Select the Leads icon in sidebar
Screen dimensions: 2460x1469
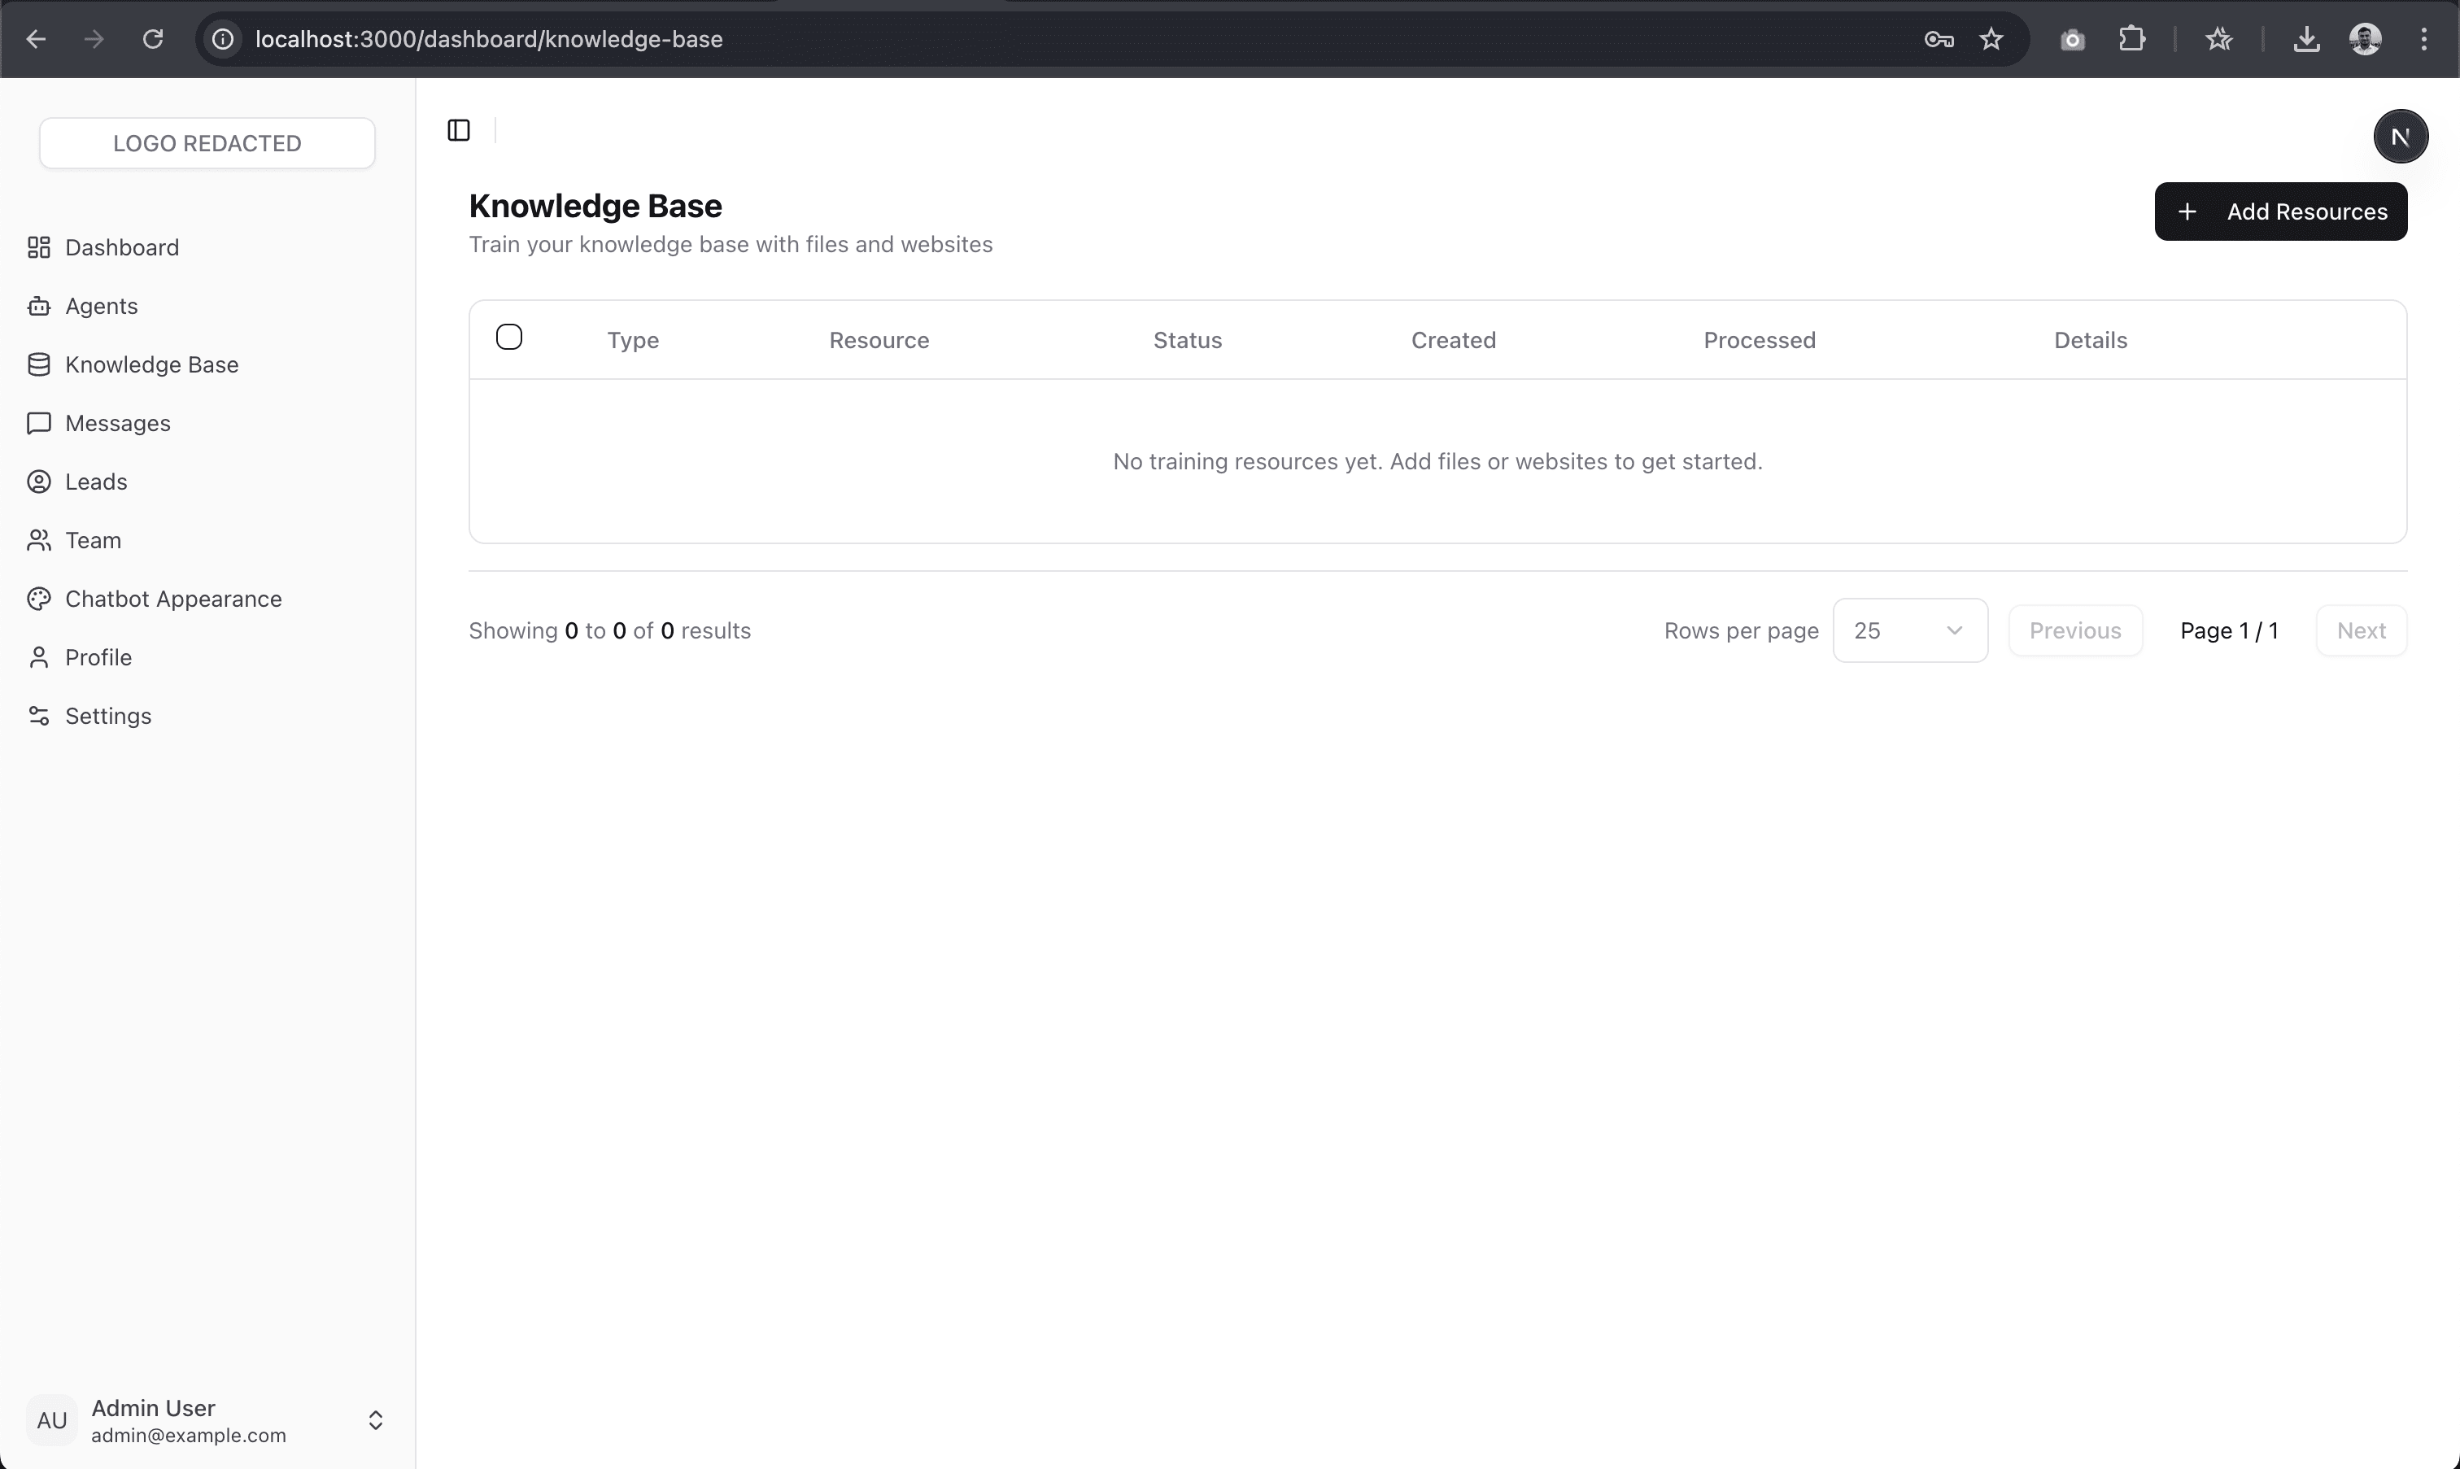(38, 481)
